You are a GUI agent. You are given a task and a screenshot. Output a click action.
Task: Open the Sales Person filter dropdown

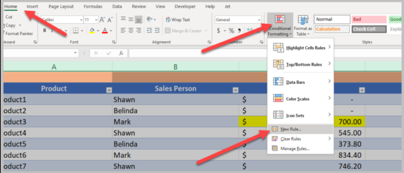pos(236,90)
